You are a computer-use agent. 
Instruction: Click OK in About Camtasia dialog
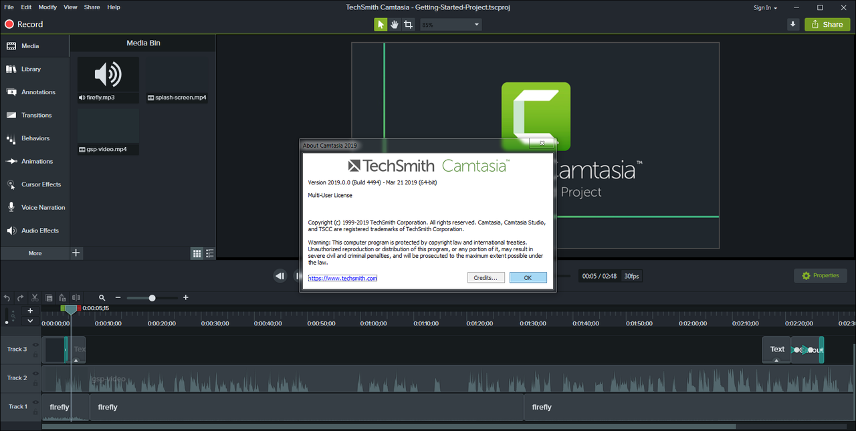528,277
